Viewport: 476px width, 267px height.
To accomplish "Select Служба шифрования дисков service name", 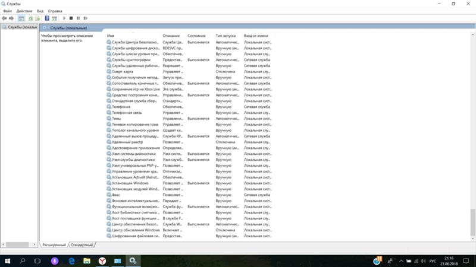I will [x=136, y=48].
